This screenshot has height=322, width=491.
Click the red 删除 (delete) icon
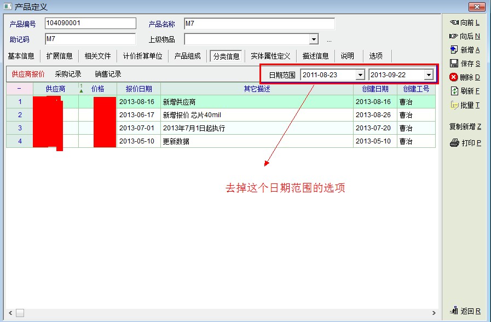coord(454,77)
